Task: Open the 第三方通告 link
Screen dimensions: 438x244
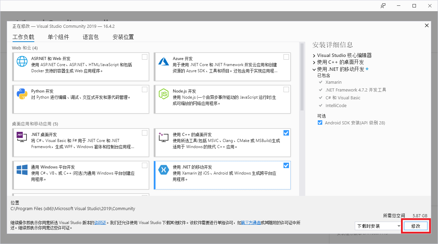Action: point(251,223)
